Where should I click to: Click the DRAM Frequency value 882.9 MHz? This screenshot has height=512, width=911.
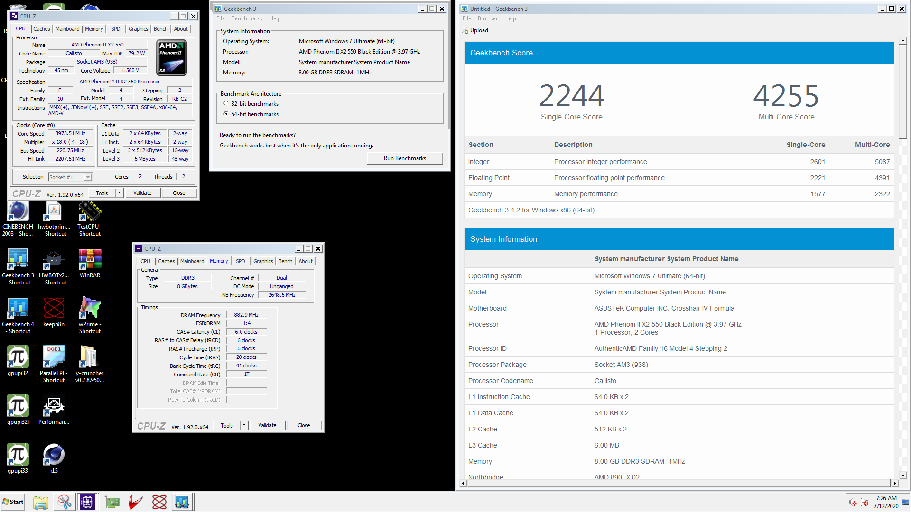[246, 315]
